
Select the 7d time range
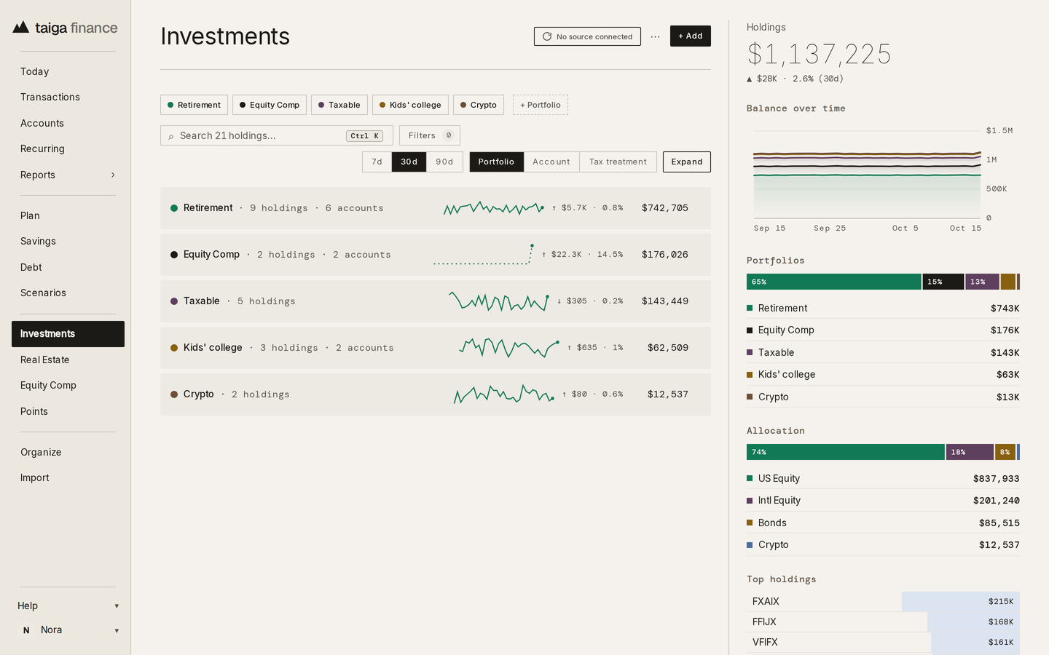click(377, 162)
